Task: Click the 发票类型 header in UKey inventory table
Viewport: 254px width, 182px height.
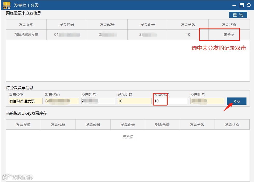Action: point(23,125)
